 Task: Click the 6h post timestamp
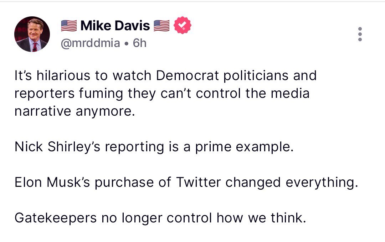139,43
